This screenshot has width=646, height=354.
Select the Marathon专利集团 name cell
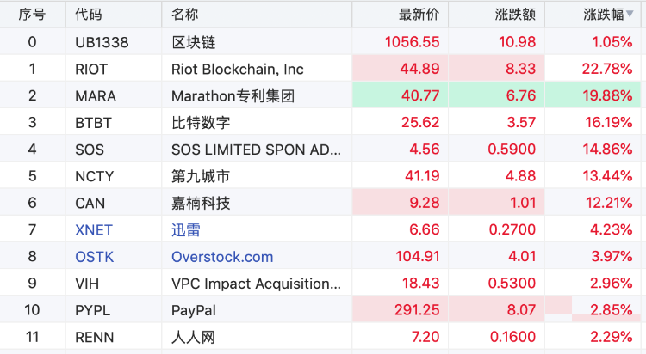[233, 95]
